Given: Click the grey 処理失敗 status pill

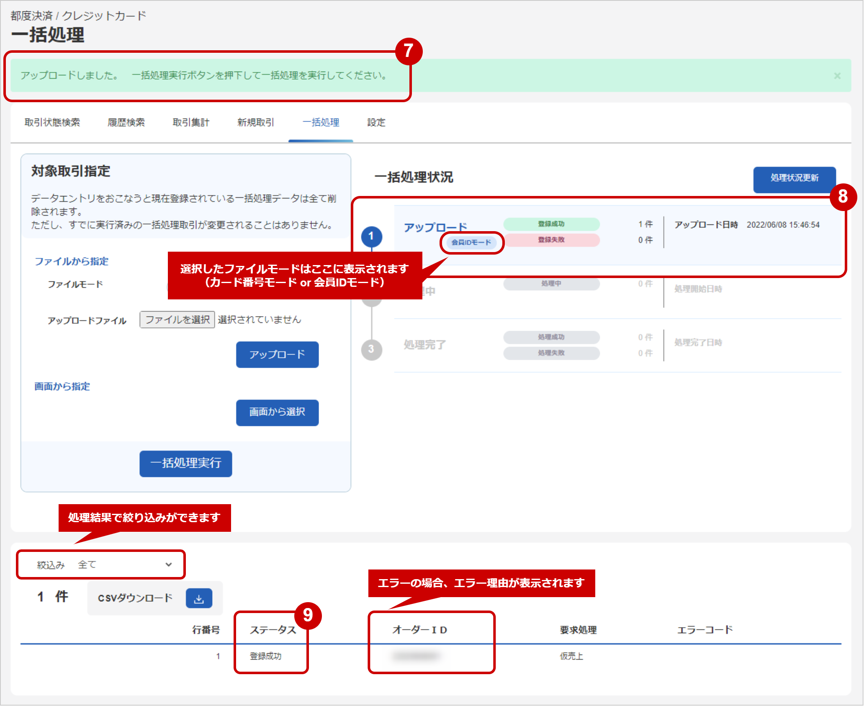Looking at the screenshot, I should 551,353.
